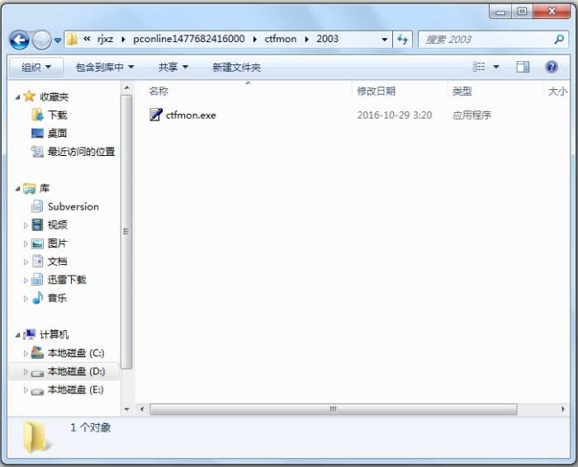Navigate to pconline1477682416000 folder in path
Image resolution: width=578 pixels, height=467 pixels.
(189, 39)
